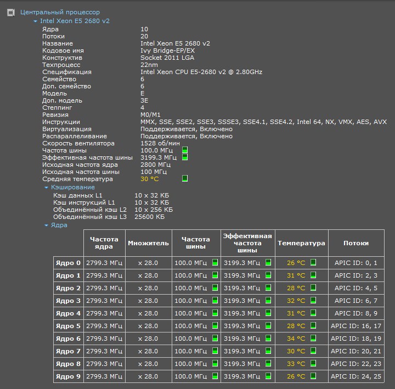Click the effective bus frequency graph icon for Ядро 2
Screen dimensions: 395x389
pos(268,287)
